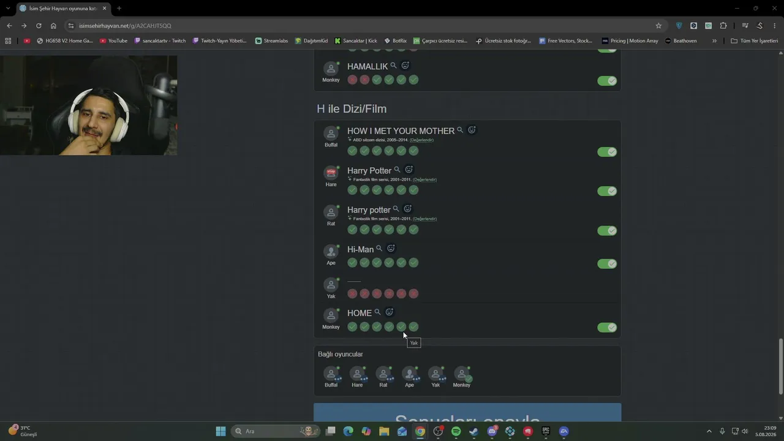Switch to the İsim Şehir Hayvan tab
Screen dimensions: 784x441
63,8
